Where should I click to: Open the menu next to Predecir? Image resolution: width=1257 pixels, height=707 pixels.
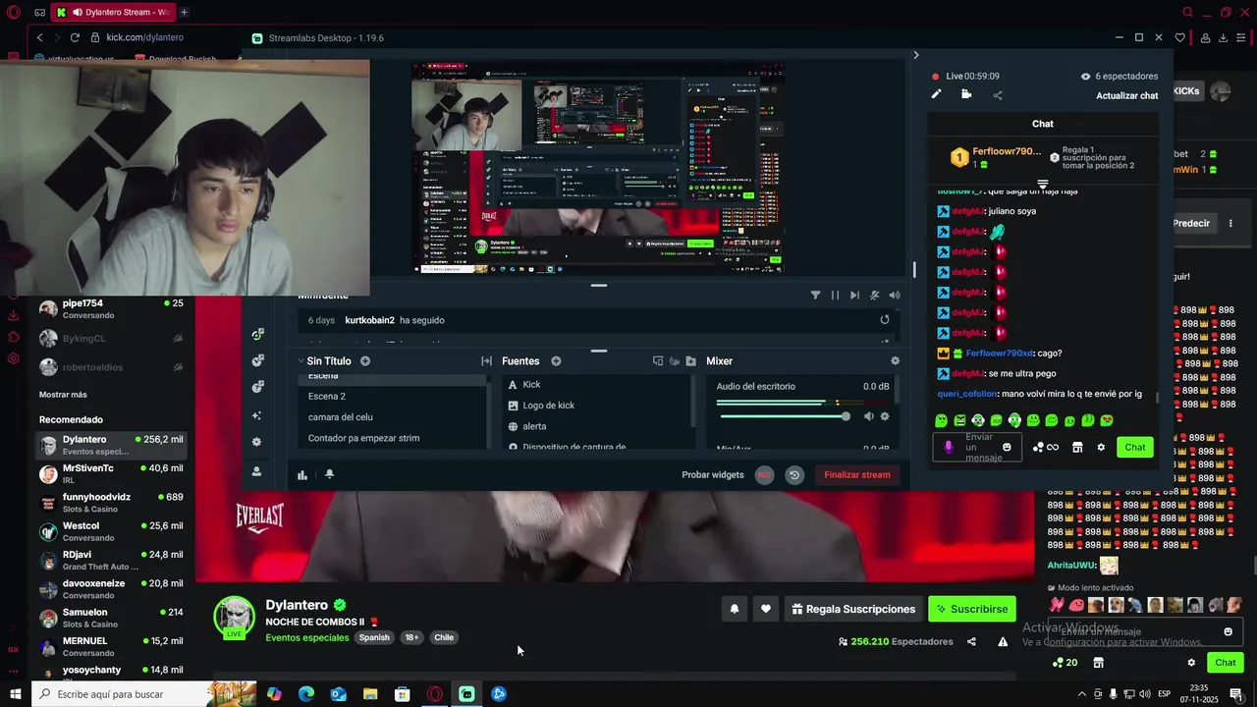(x=1230, y=224)
